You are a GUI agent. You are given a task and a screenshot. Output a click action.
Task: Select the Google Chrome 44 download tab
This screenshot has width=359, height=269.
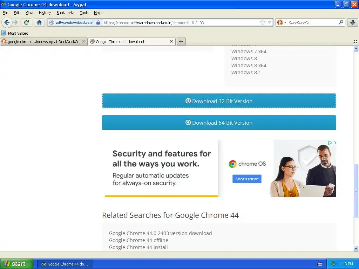point(132,41)
